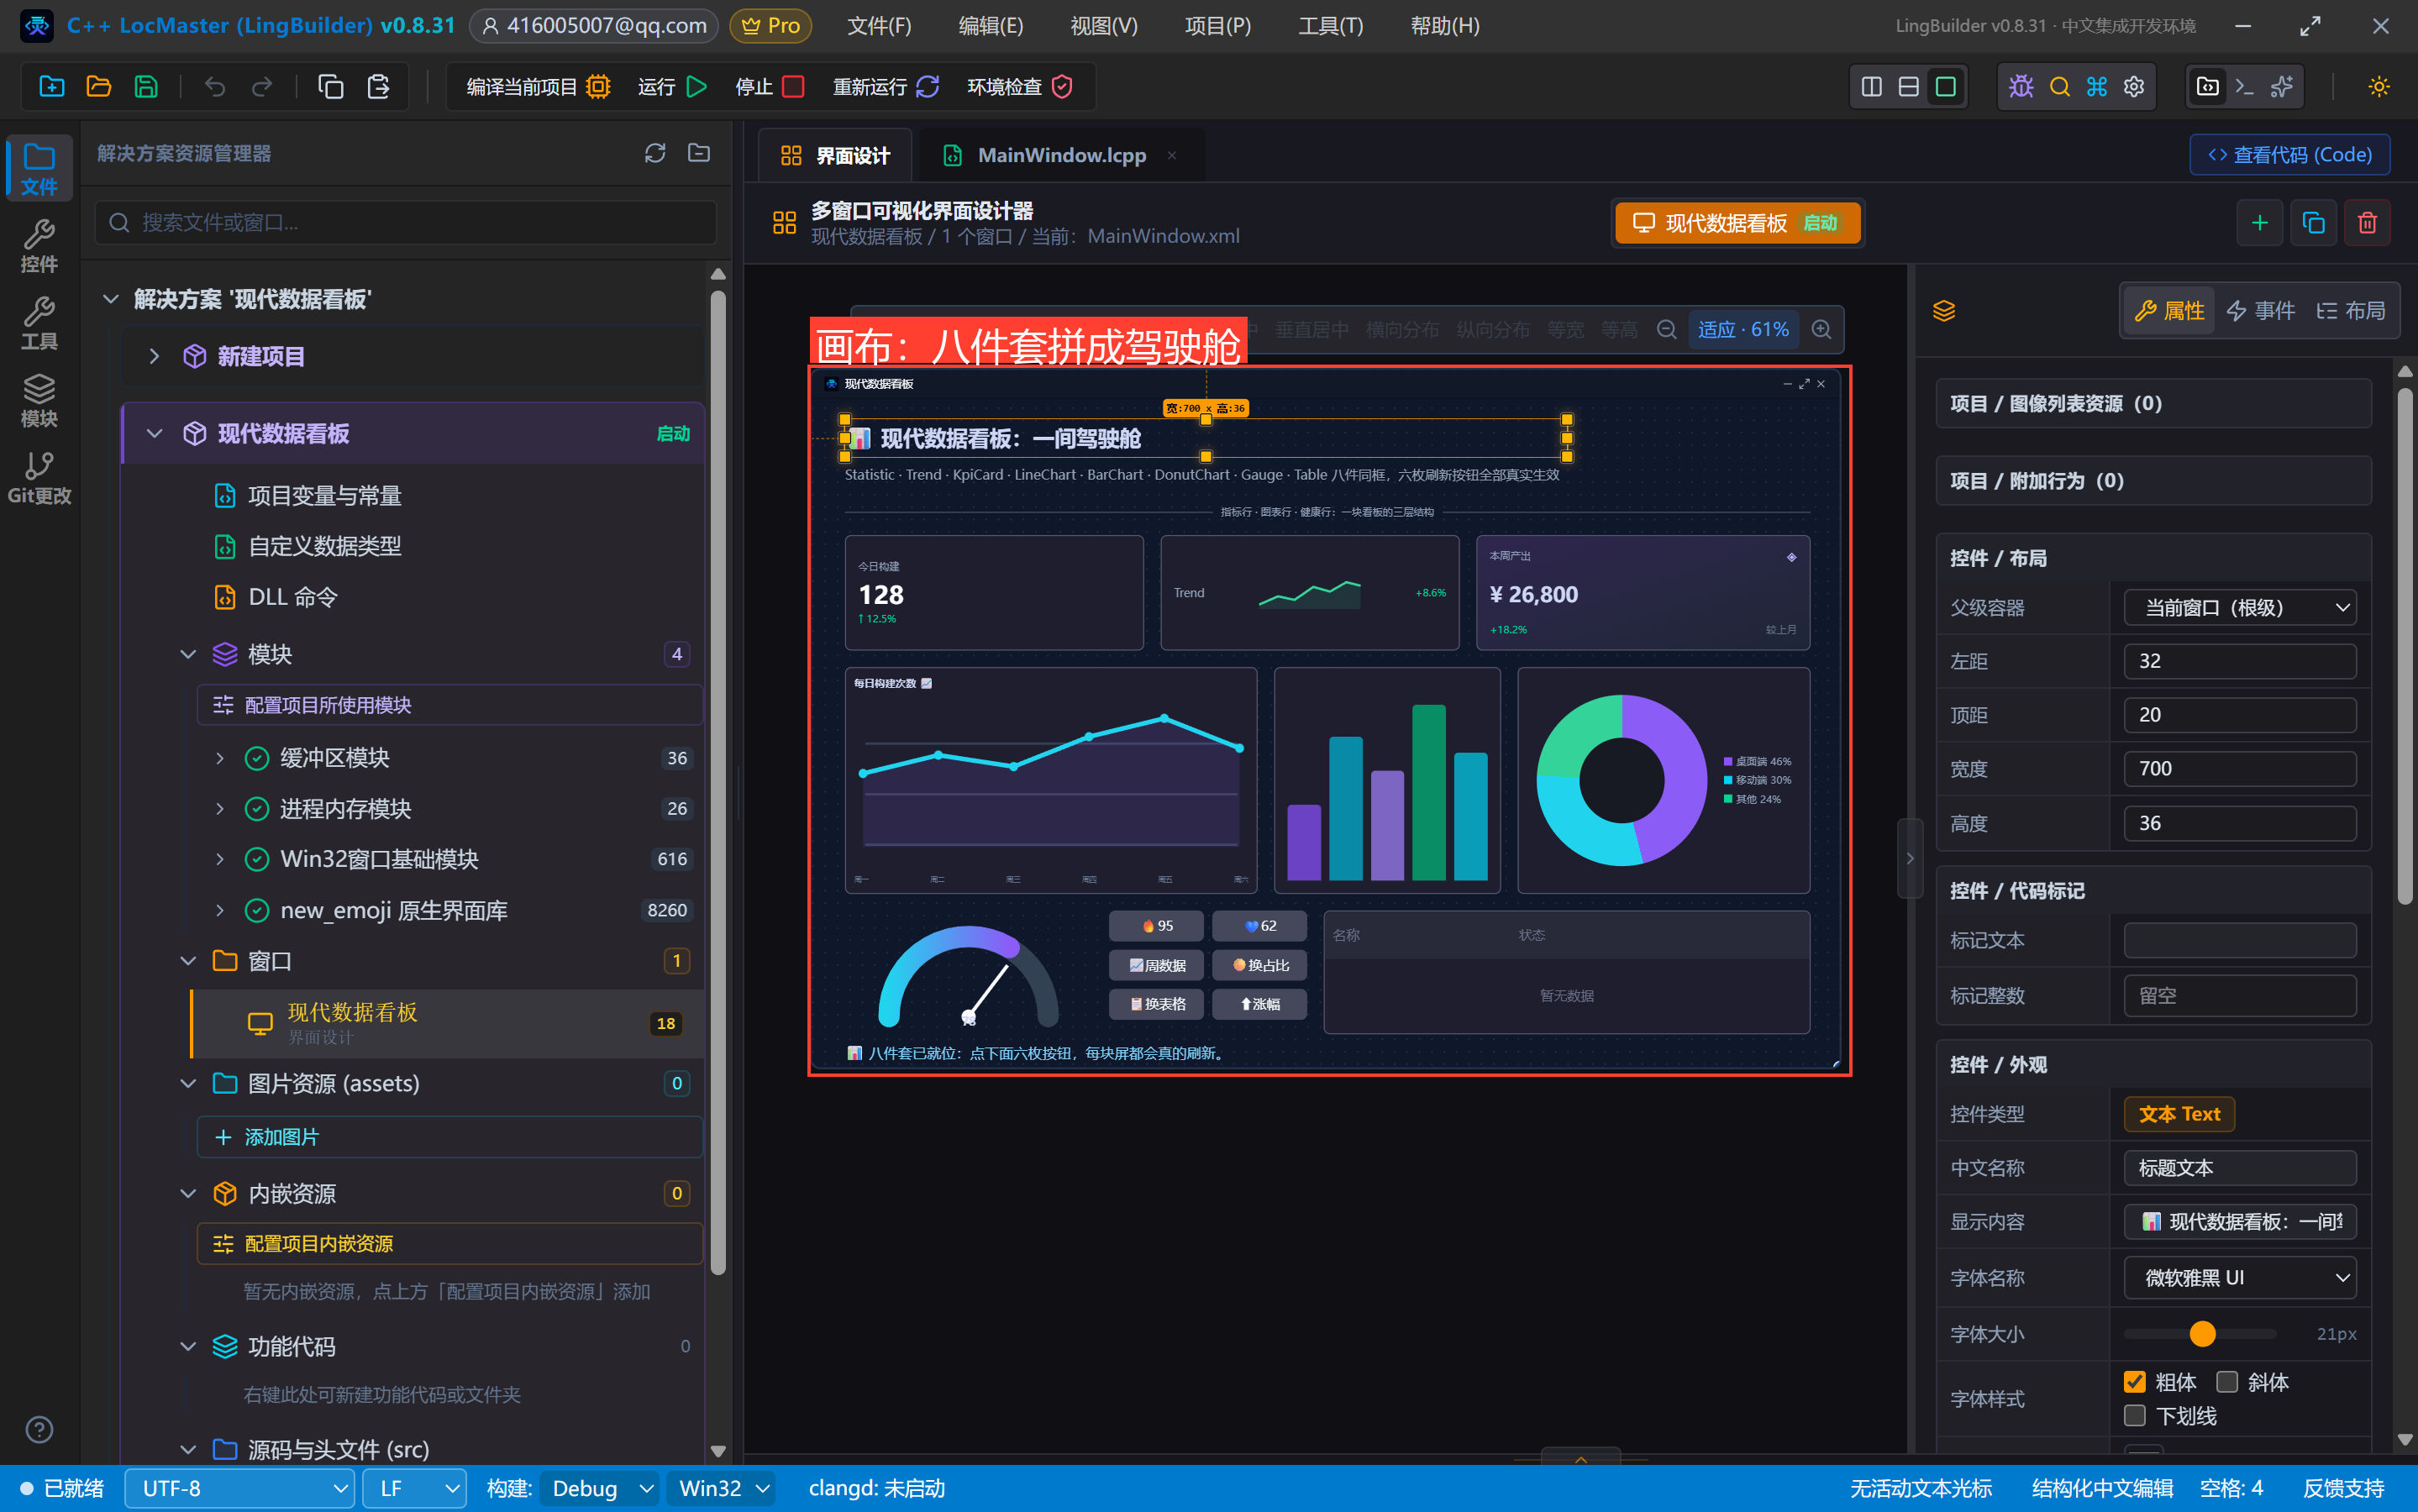Open the Debug build configuration dropdown

(x=600, y=1488)
